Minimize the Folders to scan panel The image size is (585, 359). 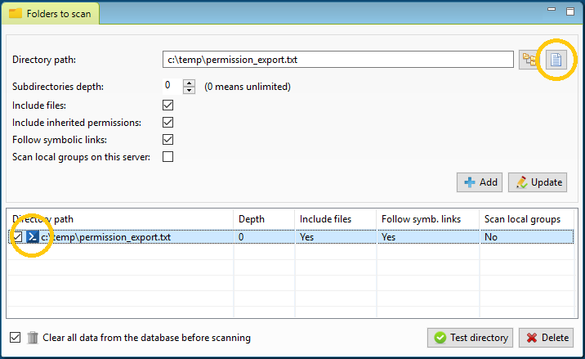[x=552, y=10]
